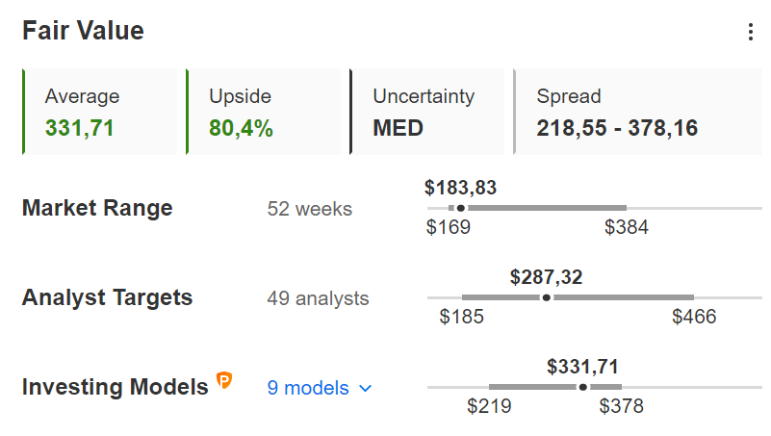Click the Market Range label
This screenshot has width=771, height=436.
coord(97,208)
